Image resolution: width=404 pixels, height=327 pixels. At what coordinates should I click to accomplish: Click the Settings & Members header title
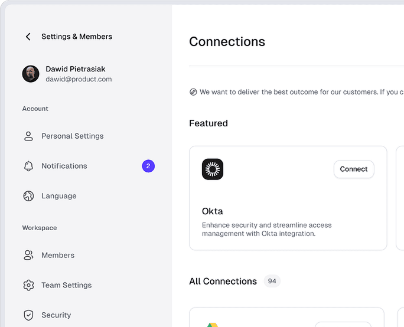tap(77, 37)
